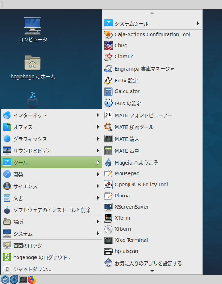This screenshot has width=222, height=284.
Task: Click the IBus settings gear icon
Action: point(108,104)
